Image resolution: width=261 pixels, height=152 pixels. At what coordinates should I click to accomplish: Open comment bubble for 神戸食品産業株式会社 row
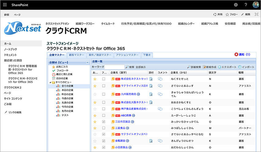point(160,109)
